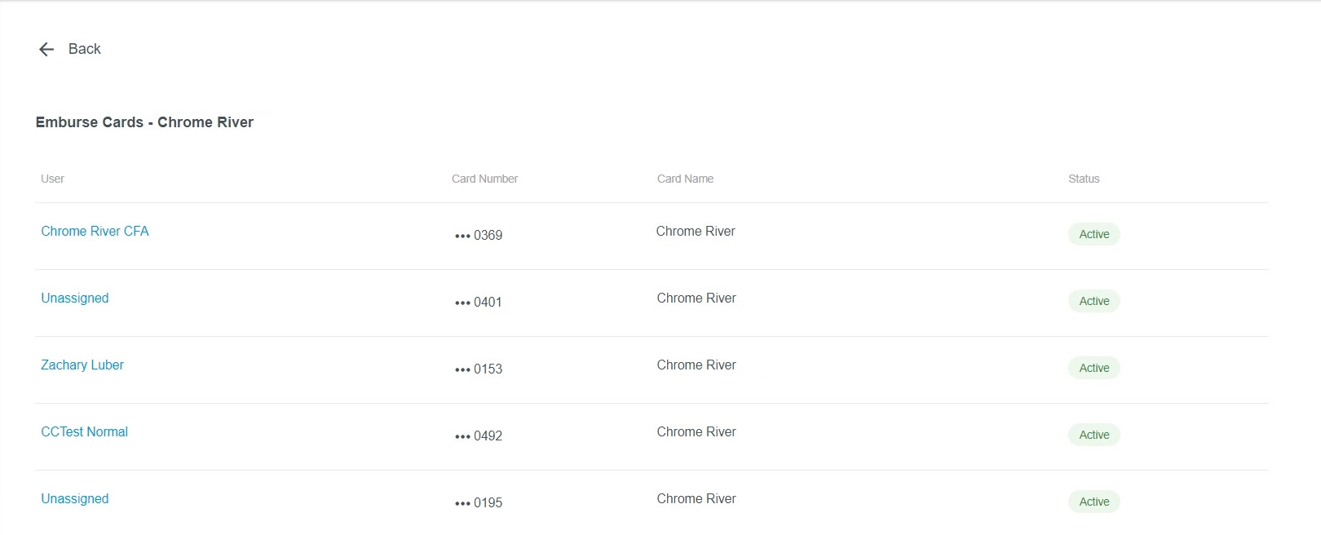Select card number ending 0195
The image size is (1321, 535).
pos(479,503)
